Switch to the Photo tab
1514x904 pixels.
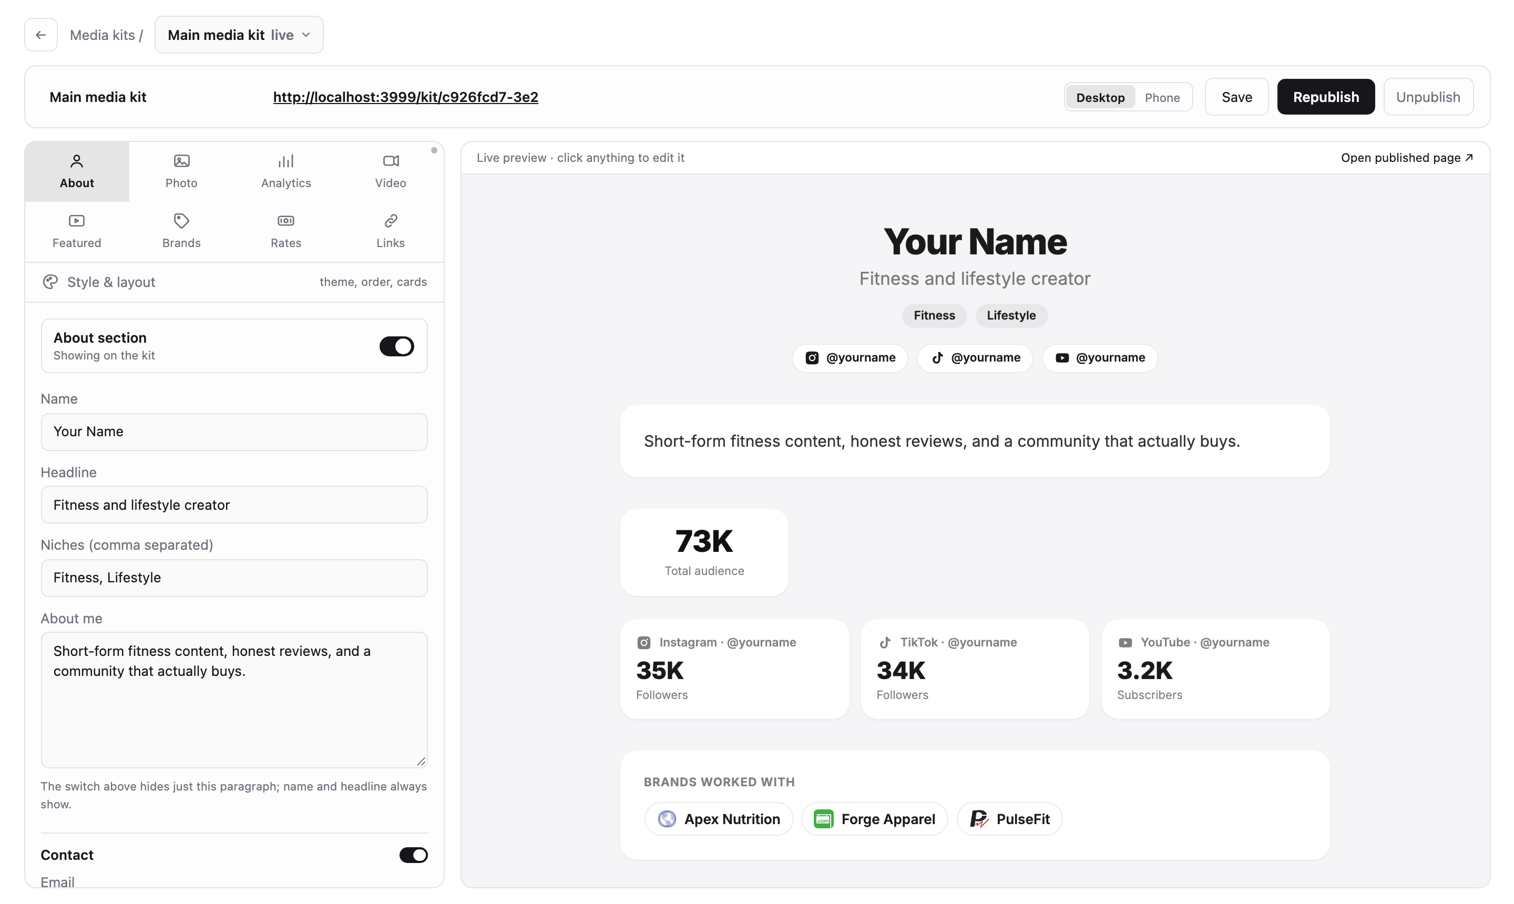tap(181, 171)
